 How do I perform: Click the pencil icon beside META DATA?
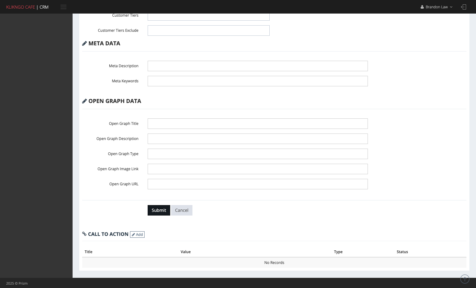click(x=84, y=43)
